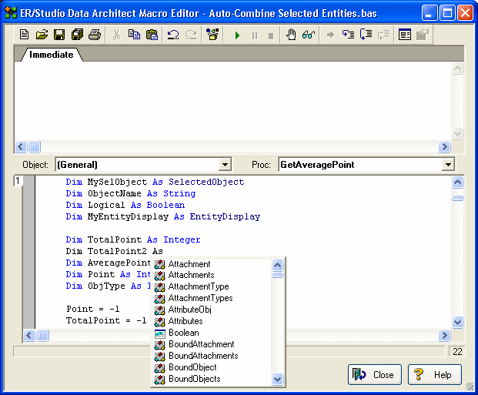478x395 pixels.
Task: Click the Close button
Action: pos(375,374)
